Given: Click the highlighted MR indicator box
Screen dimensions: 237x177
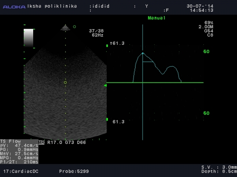Looking at the screenshot, I should coord(41,142).
